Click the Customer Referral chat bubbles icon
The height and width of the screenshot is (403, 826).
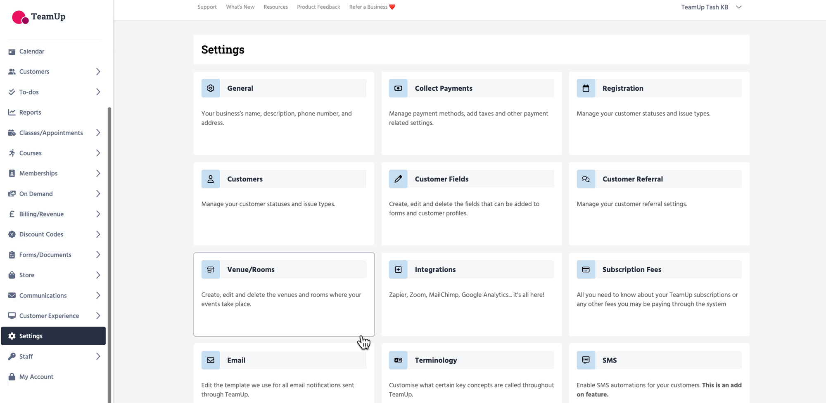tap(586, 179)
